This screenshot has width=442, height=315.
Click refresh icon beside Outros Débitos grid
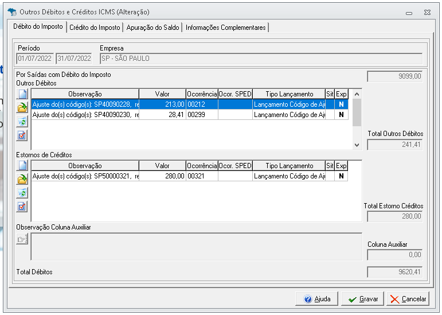(x=22, y=122)
